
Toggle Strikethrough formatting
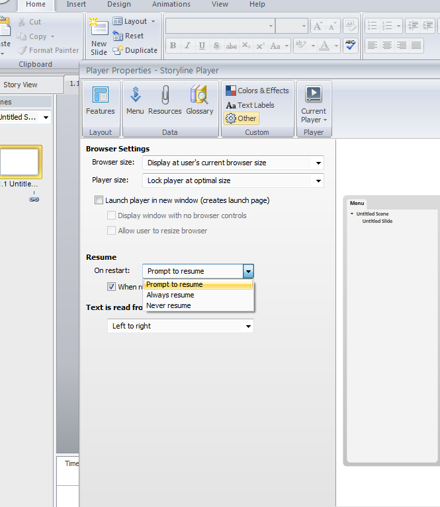231,46
